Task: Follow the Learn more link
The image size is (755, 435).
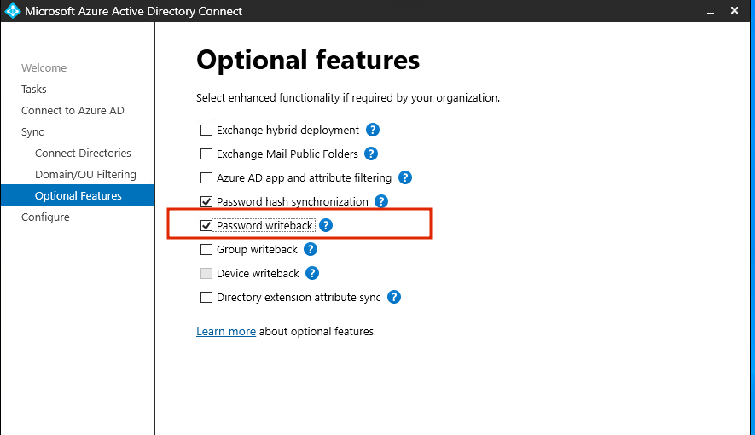Action: click(226, 331)
